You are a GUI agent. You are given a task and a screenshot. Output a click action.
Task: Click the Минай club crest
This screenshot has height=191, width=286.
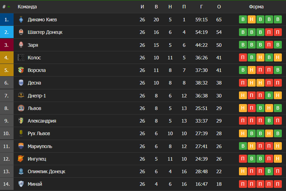click(21, 184)
